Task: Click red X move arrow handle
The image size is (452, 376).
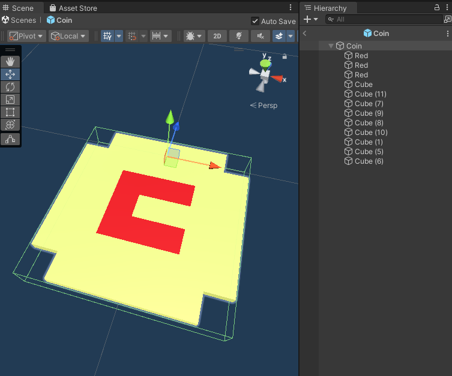Action: [214, 166]
